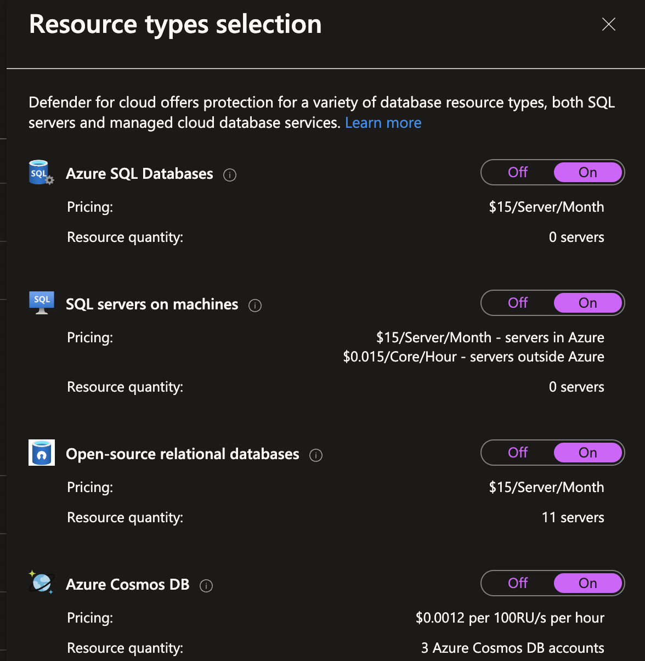The image size is (645, 661).
Task: Click the "3 Azure Cosmos DB accounts" text
Action: 512,648
